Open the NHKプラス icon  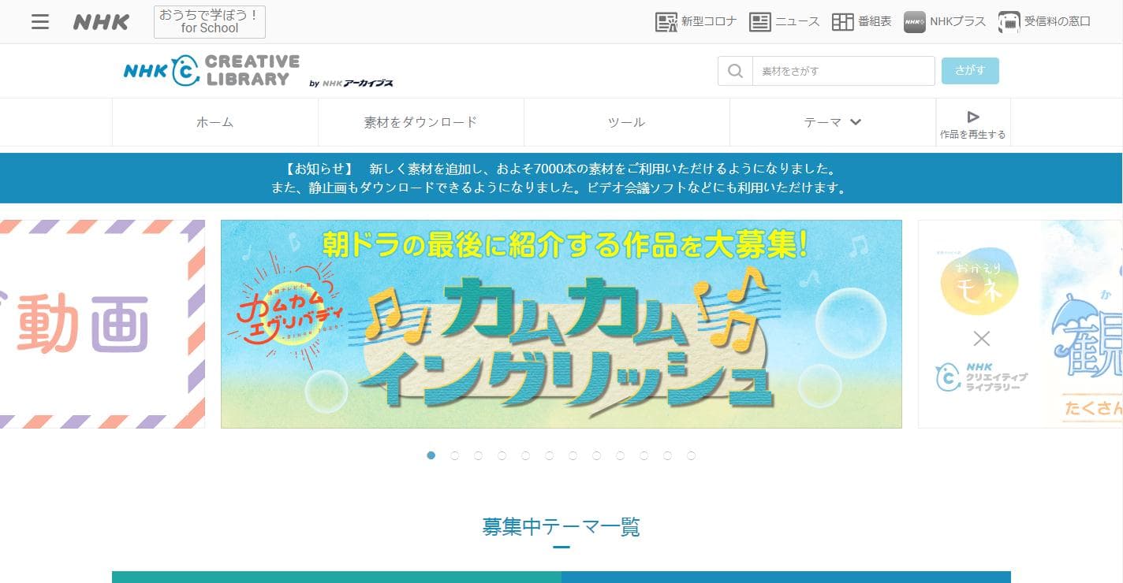click(915, 22)
